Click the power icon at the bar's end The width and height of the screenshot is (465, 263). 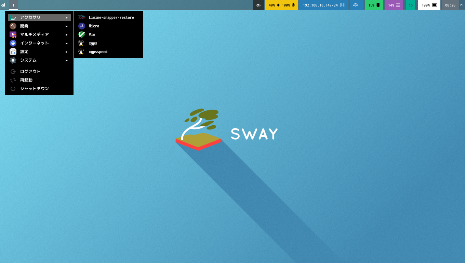[461, 5]
